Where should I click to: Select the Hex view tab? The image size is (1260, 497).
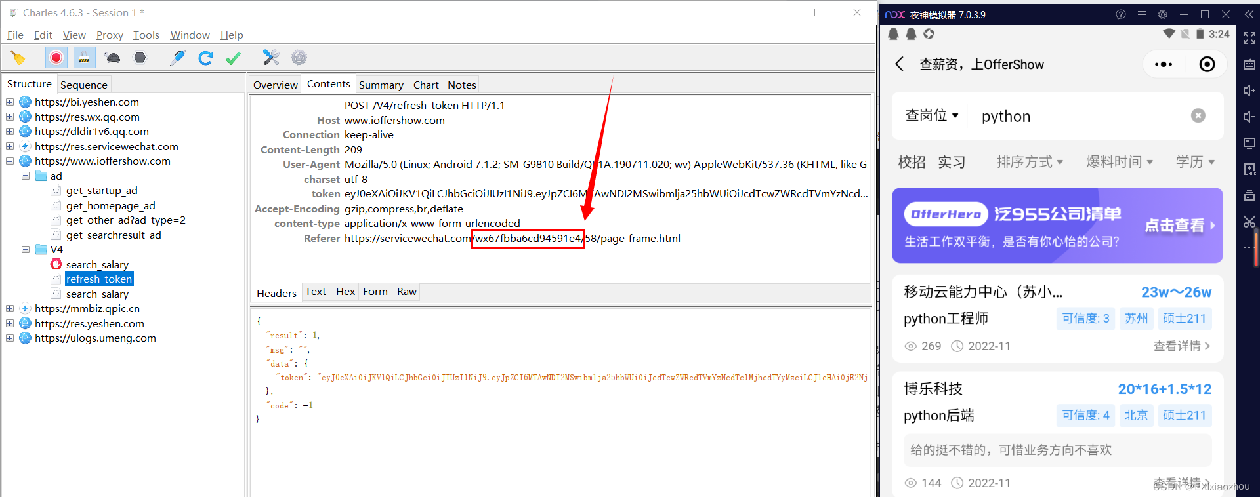click(x=345, y=292)
